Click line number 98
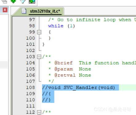This screenshot has height=115, width=136. [32, 26]
